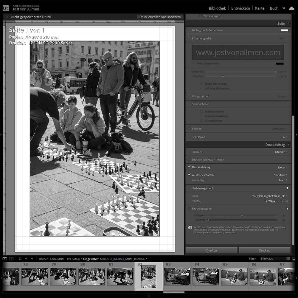Toggle Ausdruck schärfen checkbox
The width and height of the screenshot is (298, 298).
(x=189, y=175)
